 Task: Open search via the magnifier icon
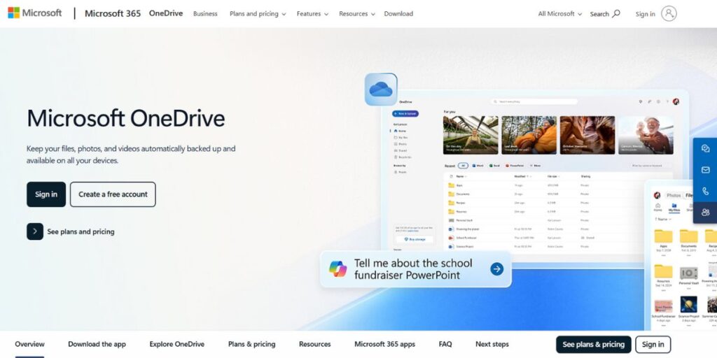(x=616, y=14)
